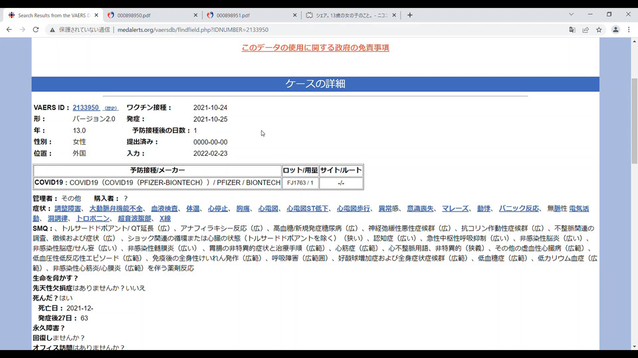The image size is (638, 358).
Task: Click the share page icon
Action: [585, 30]
